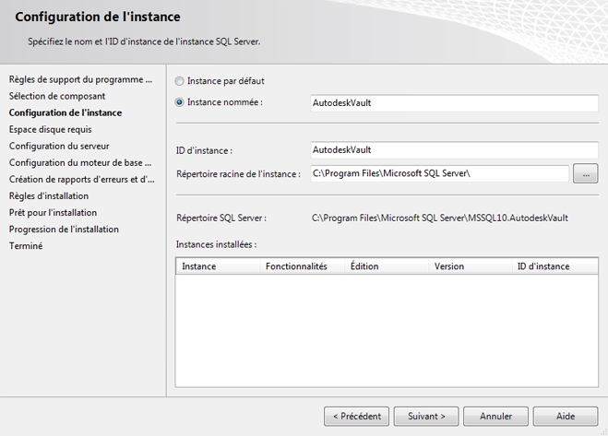608x436 pixels.
Task: Click the "Instances installées :" label
Action: (x=217, y=244)
